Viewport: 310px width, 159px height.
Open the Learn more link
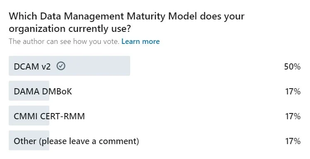(140, 41)
